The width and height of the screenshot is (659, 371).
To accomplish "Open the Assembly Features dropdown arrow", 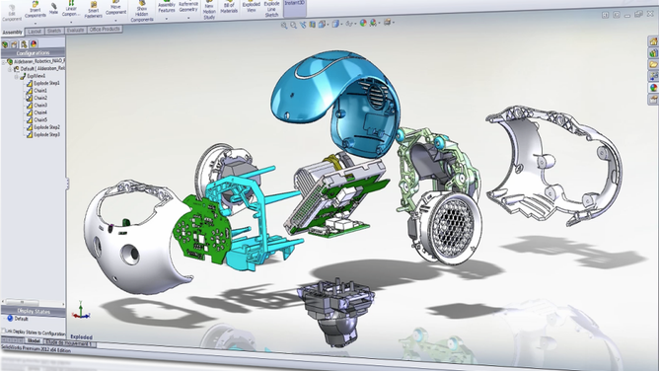I will [x=167, y=18].
